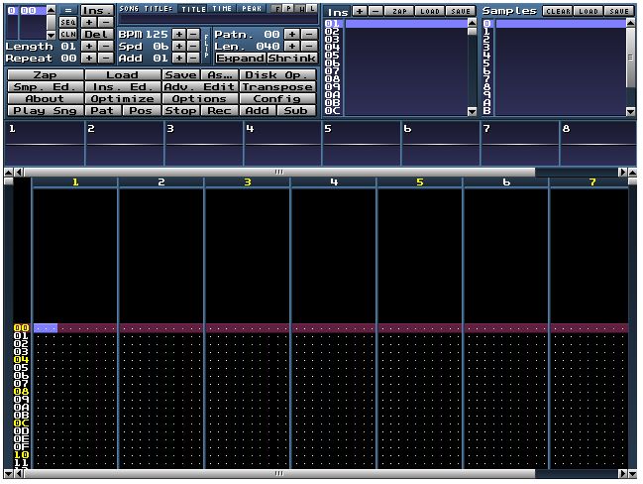This screenshot has width=643, height=484.
Task: Decrease the Add value
Action: coord(193,58)
